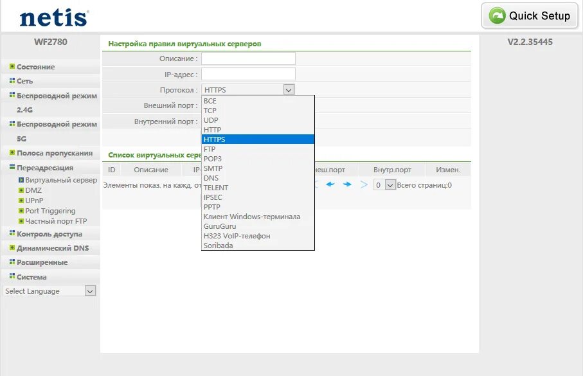Choose ВСЕ in protocol list
583x376 pixels.
[x=258, y=101]
